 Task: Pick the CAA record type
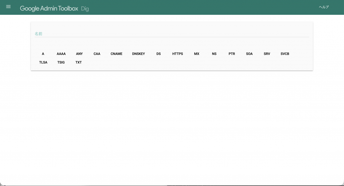coord(97,54)
